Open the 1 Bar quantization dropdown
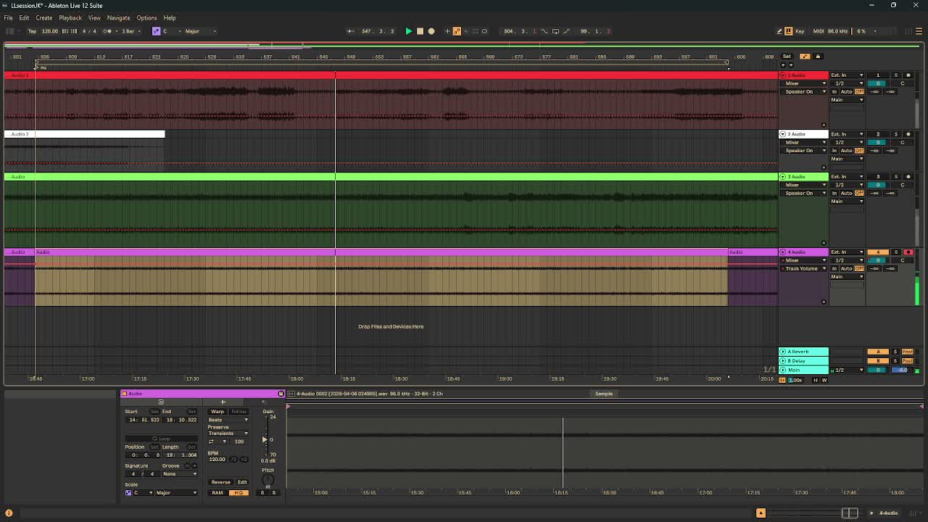Image resolution: width=928 pixels, height=522 pixels. pyautogui.click(x=131, y=31)
